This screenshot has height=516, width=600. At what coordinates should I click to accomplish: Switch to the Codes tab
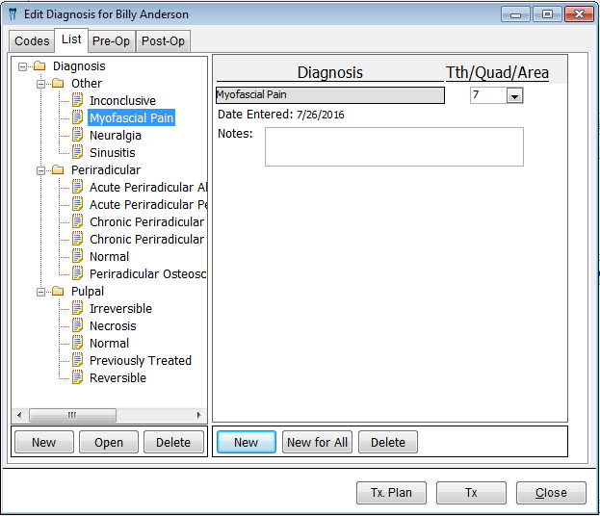point(32,41)
